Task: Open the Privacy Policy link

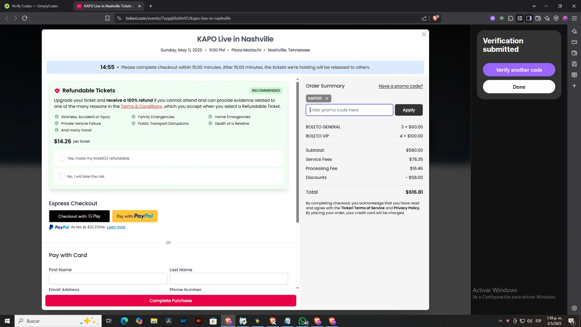Action: point(406,208)
